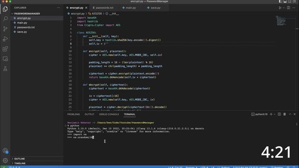Select Python 3.10 interpreter in status bar
The width and height of the screenshot is (299, 168).
coord(250,167)
